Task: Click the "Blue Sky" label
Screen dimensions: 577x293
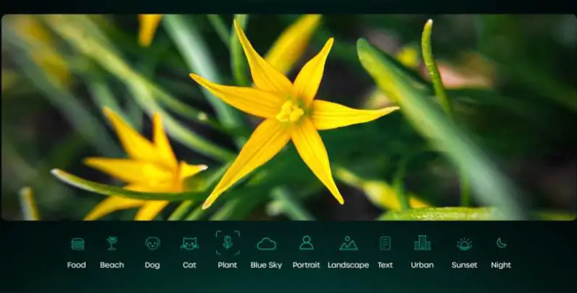Action: (x=266, y=266)
